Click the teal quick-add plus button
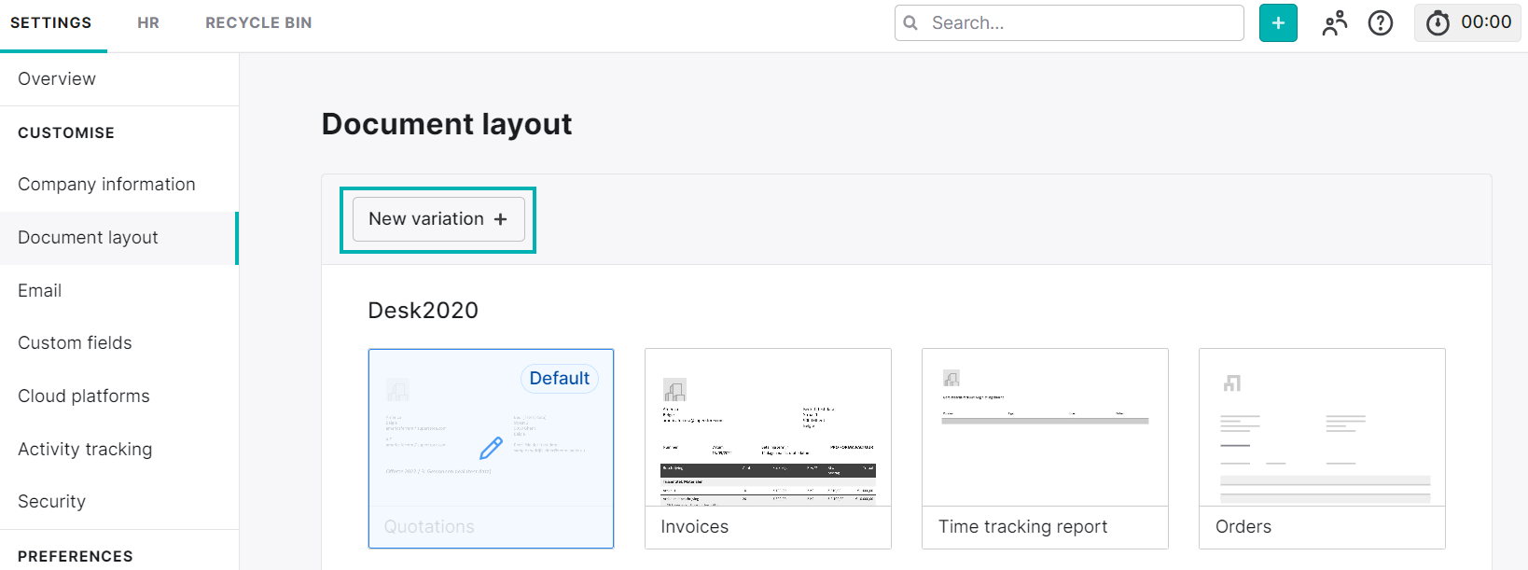Screen dimensions: 1528x570 tap(1278, 23)
